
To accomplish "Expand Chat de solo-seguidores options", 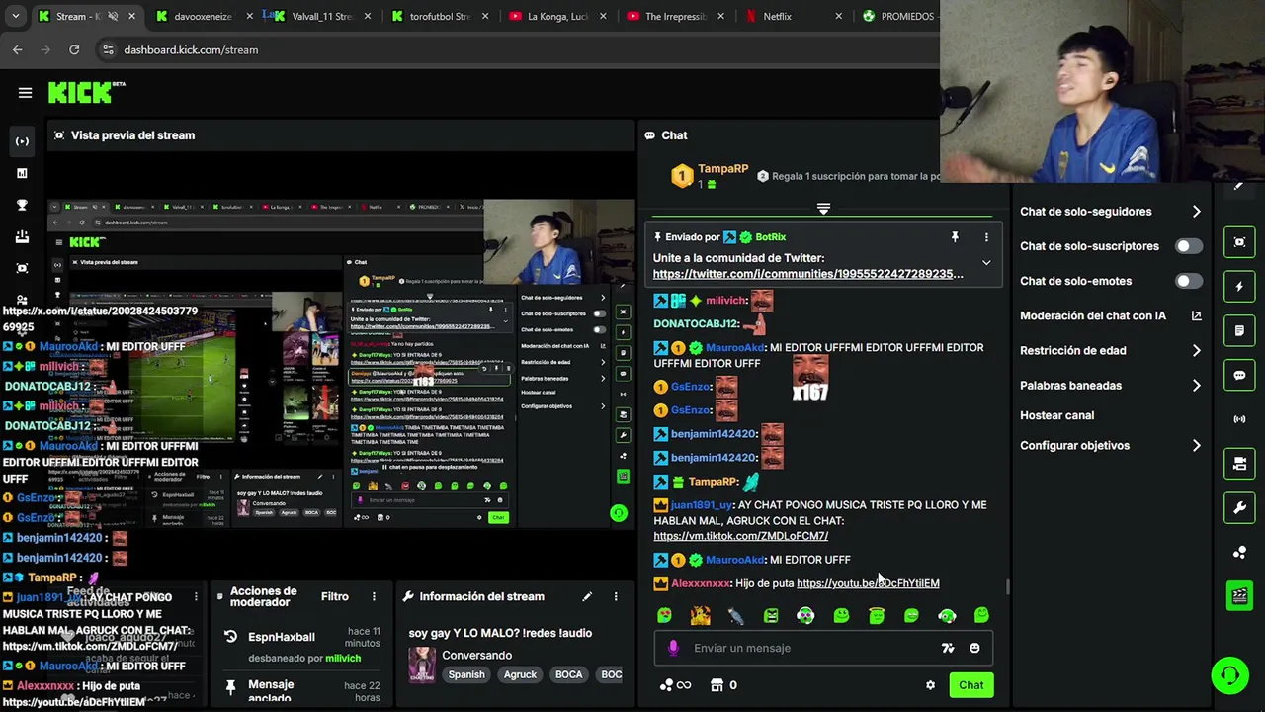I will (1196, 212).
